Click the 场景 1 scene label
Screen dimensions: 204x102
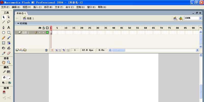[x=30, y=18]
